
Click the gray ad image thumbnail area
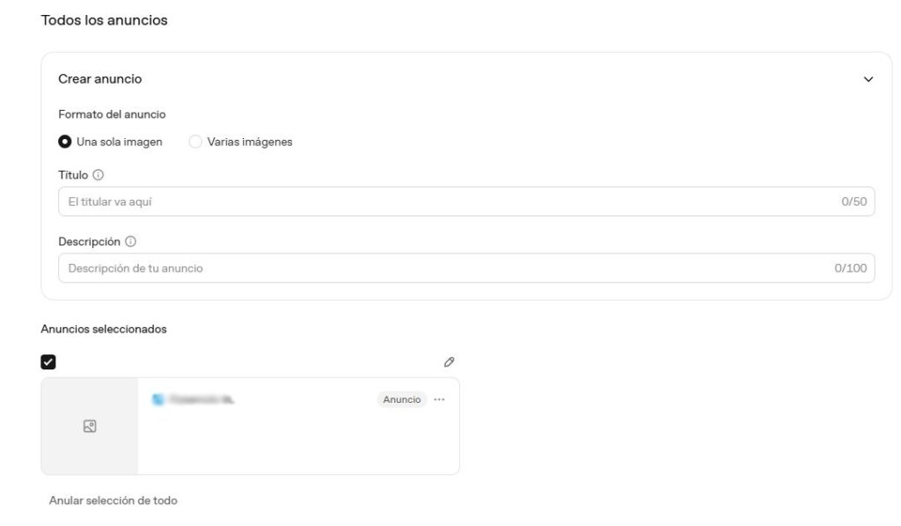(x=90, y=426)
